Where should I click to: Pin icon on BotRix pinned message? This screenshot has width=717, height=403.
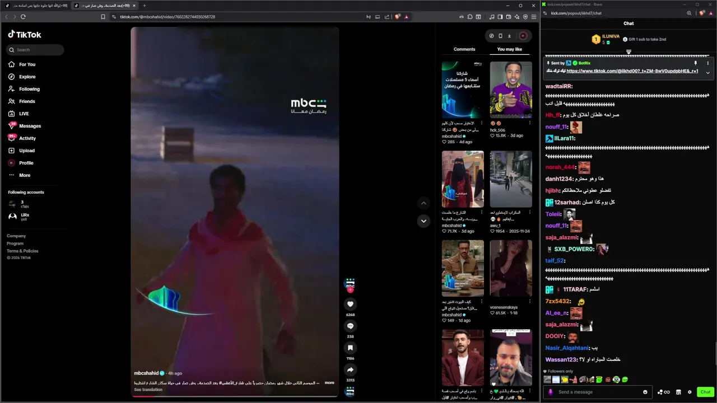tap(696, 63)
